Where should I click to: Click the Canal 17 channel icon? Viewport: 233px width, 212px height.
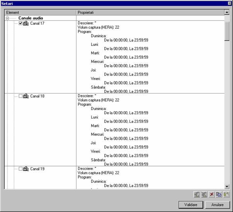(26, 24)
